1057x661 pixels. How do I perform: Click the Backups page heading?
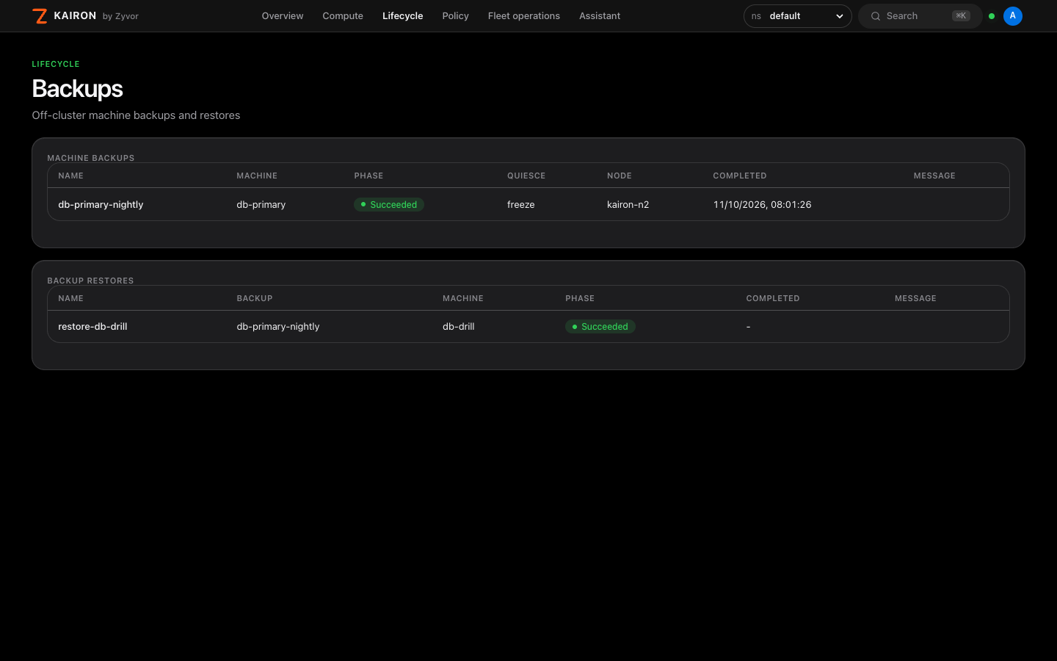coord(77,89)
